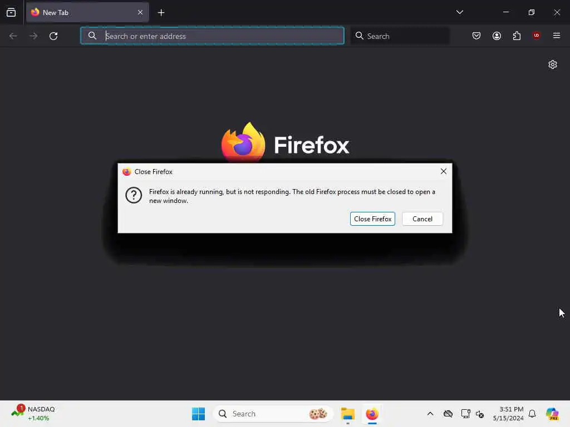Open a new tab with plus button

coord(161,13)
